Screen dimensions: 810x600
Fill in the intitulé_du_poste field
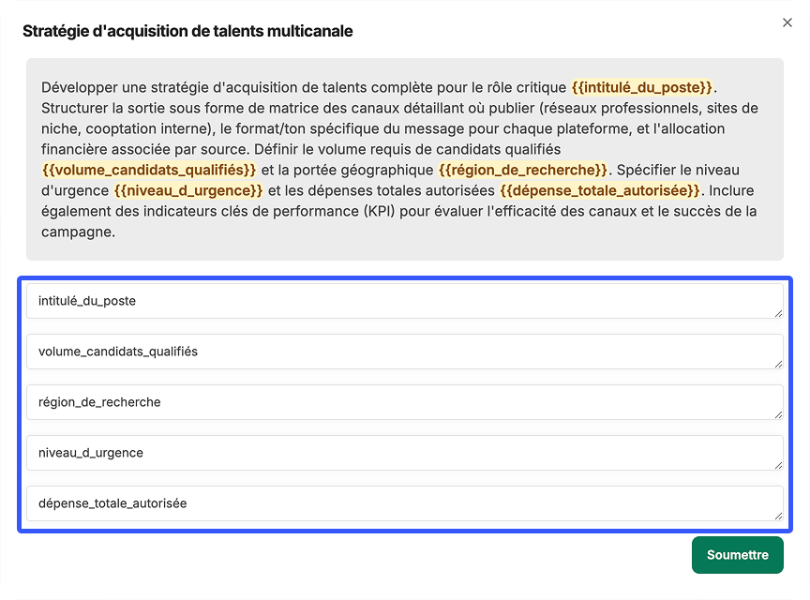click(x=404, y=301)
